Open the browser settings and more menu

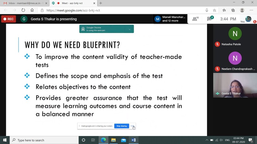point(251,10)
